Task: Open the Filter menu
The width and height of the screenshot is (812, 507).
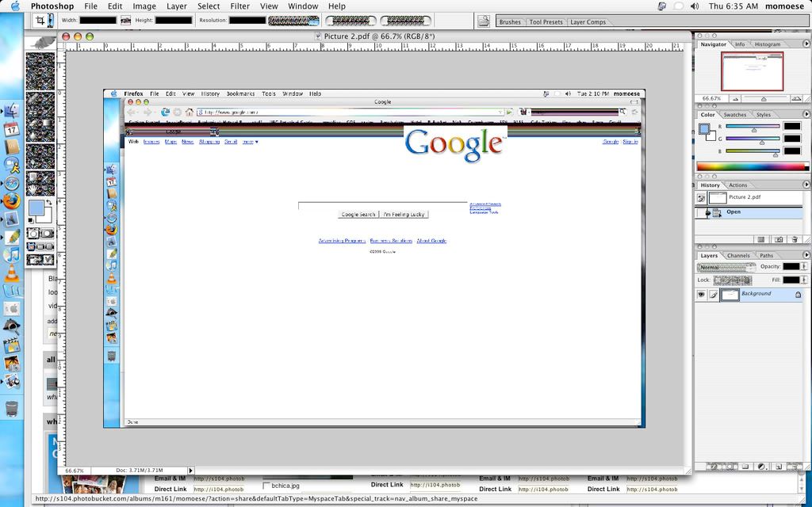Action: pyautogui.click(x=239, y=6)
